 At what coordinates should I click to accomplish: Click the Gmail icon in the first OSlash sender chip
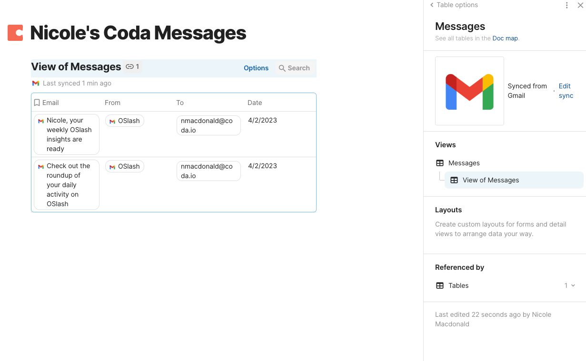[x=112, y=122]
